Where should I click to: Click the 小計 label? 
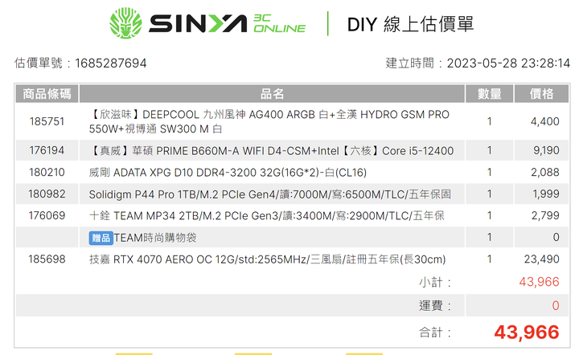pyautogui.click(x=435, y=283)
